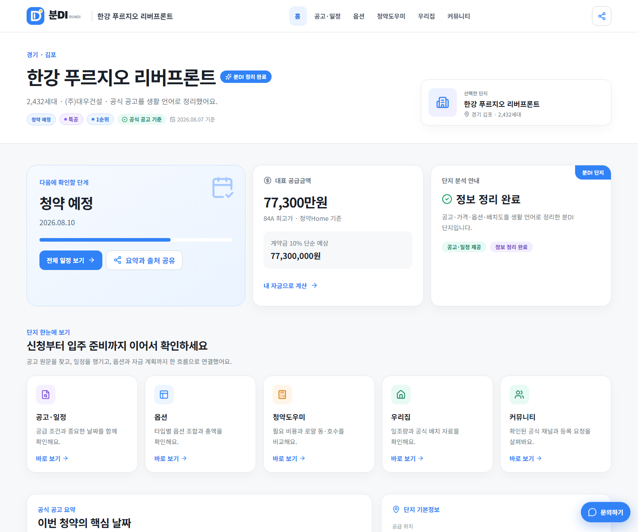Open 바로 보기 in 청약도우미 card
638x532 pixels.
coord(289,458)
